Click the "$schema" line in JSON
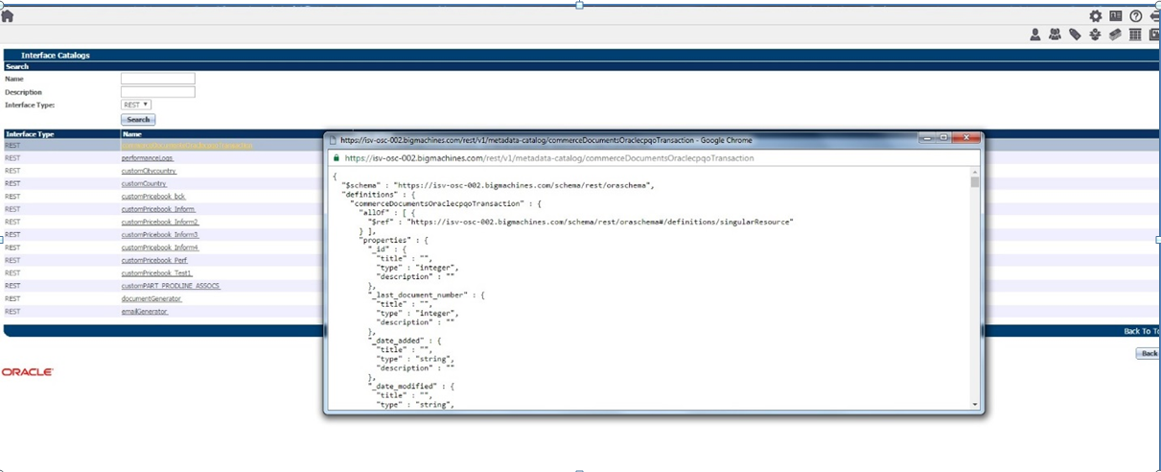The height and width of the screenshot is (472, 1161). [x=497, y=184]
